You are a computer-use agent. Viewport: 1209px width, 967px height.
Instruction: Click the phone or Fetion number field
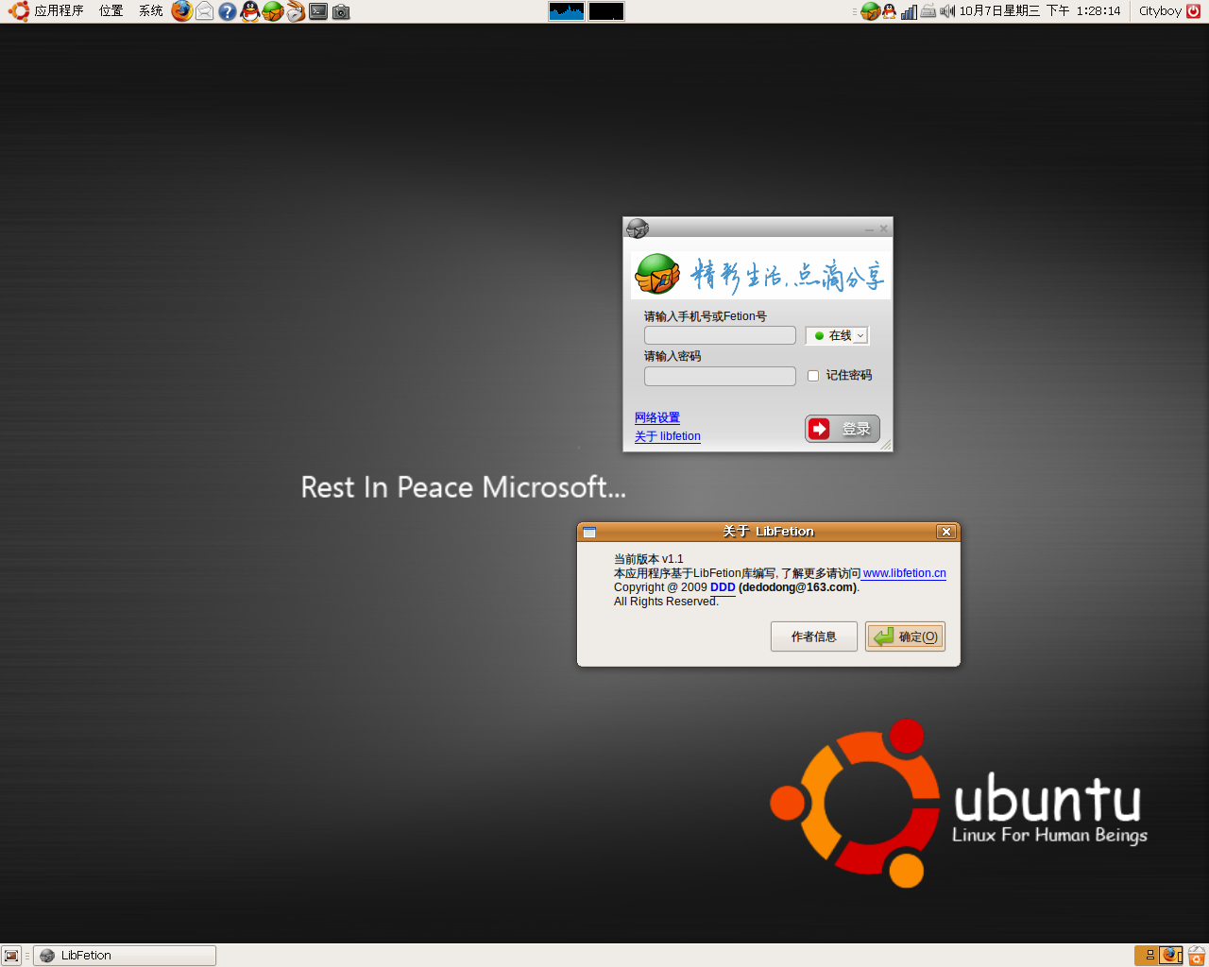[720, 335]
